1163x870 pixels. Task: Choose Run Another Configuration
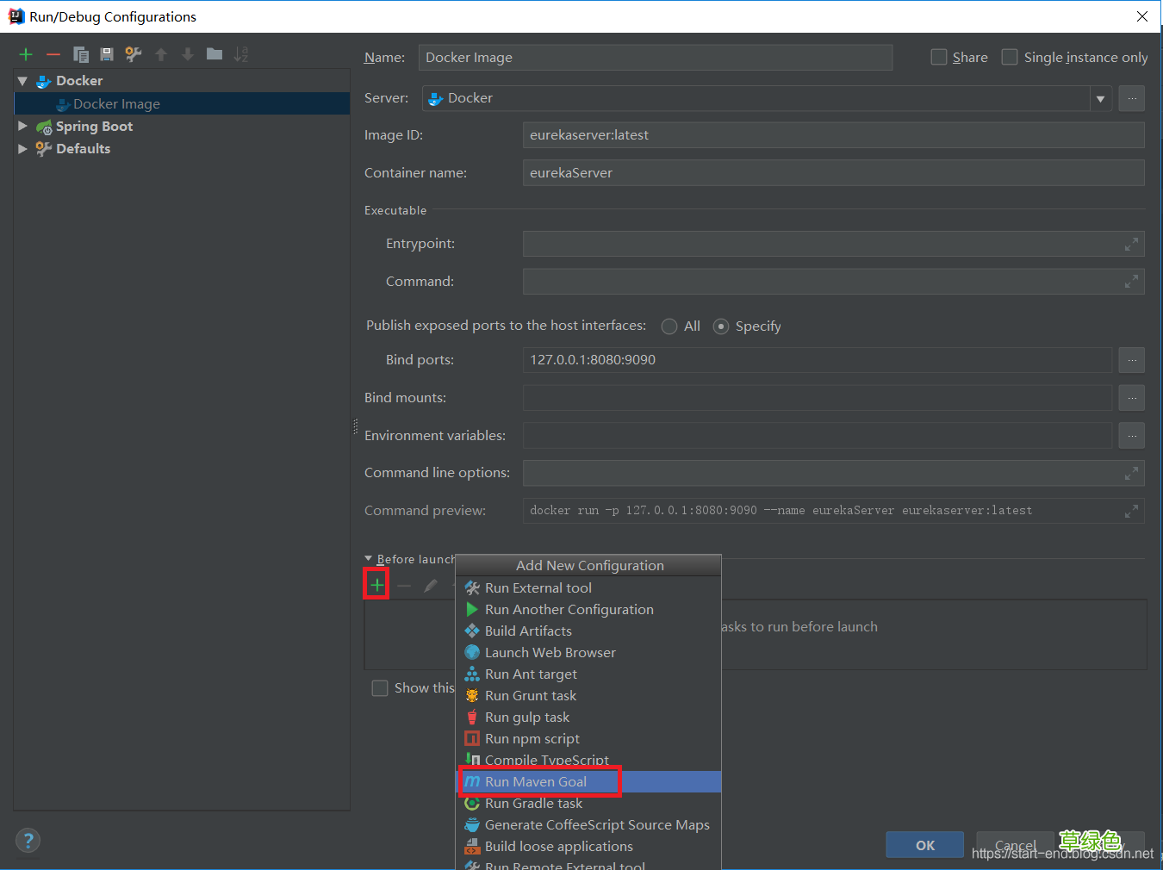(x=588, y=610)
